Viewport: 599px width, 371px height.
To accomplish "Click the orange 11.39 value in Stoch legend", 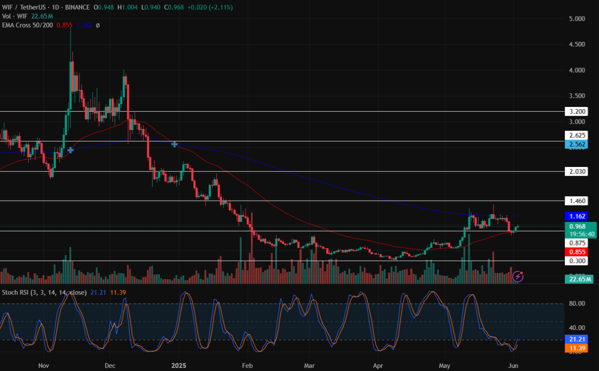I will pos(118,292).
